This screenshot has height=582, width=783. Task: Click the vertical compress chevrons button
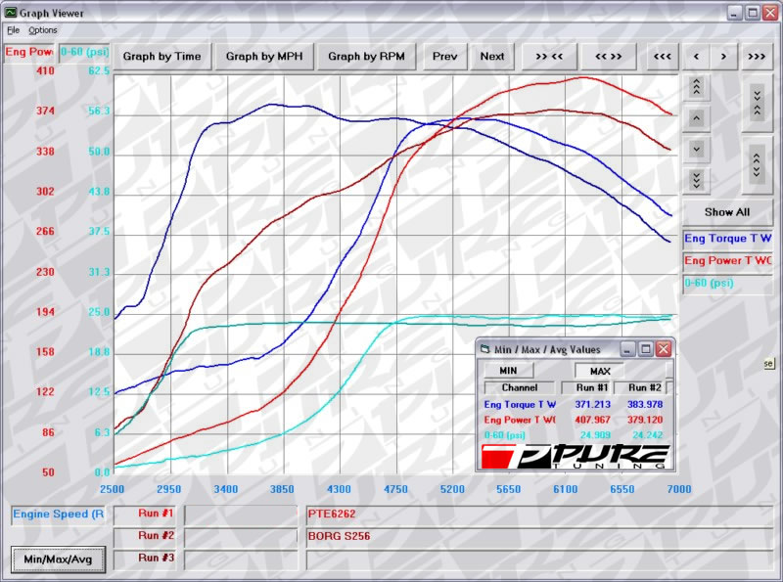[x=757, y=101]
